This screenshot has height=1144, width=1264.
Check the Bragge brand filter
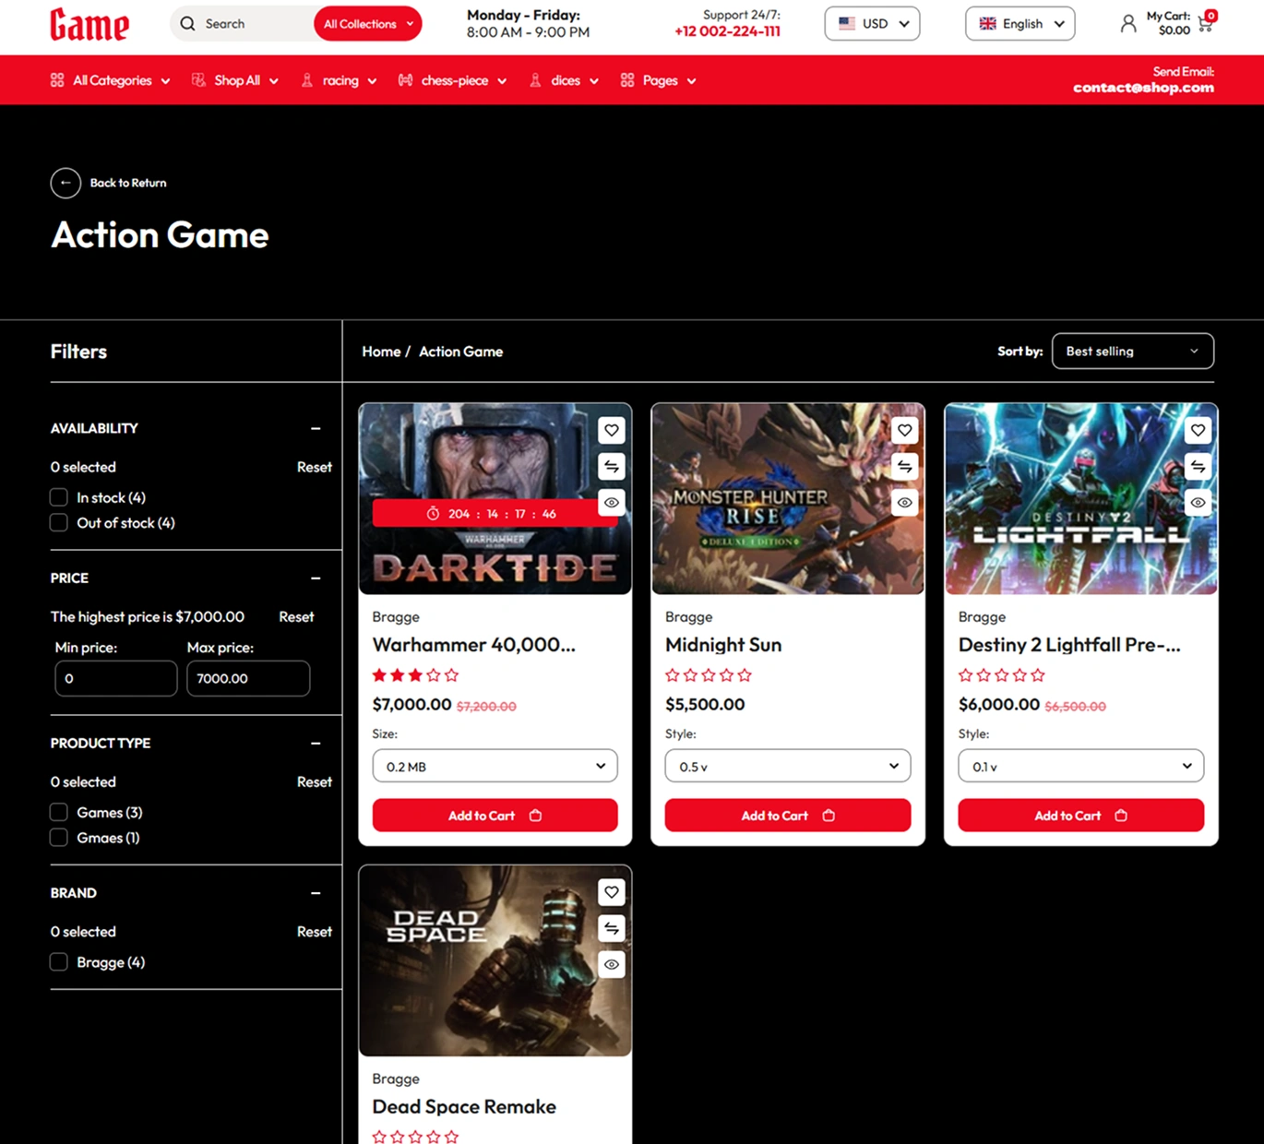[59, 962]
